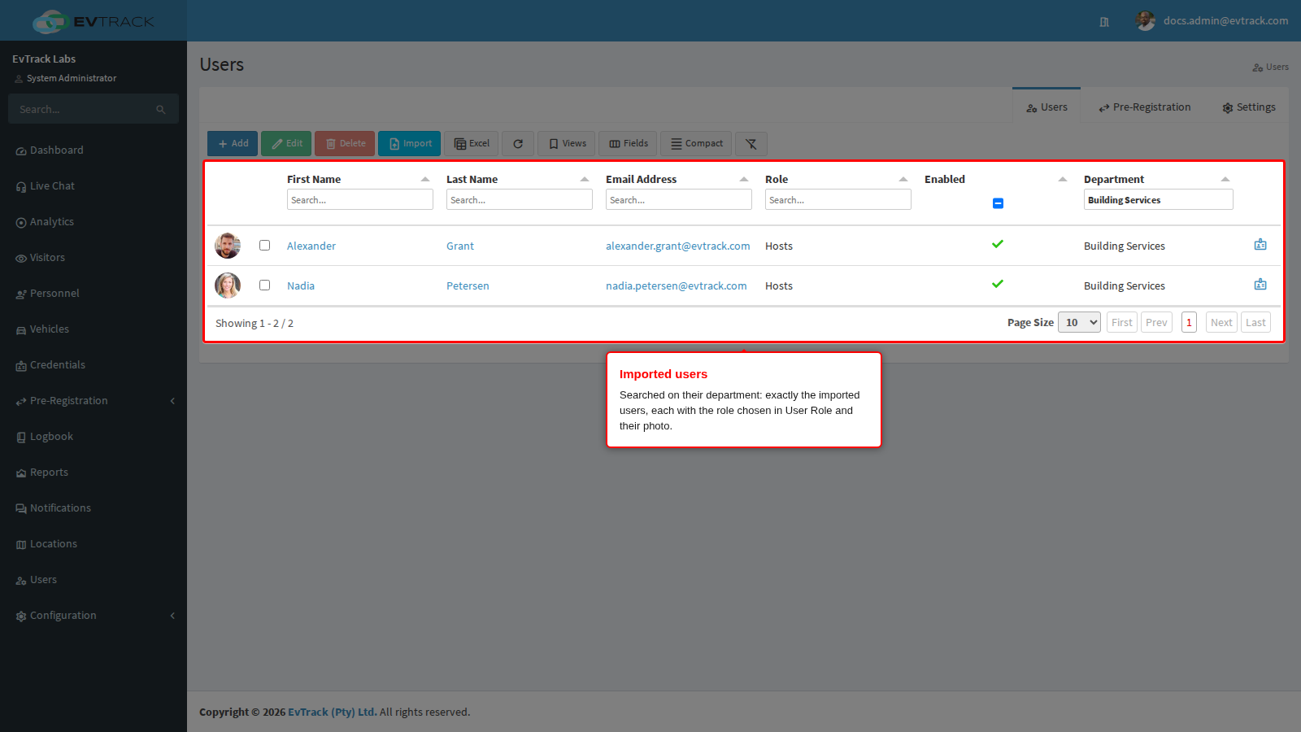
Task: Click the Import button
Action: click(409, 144)
